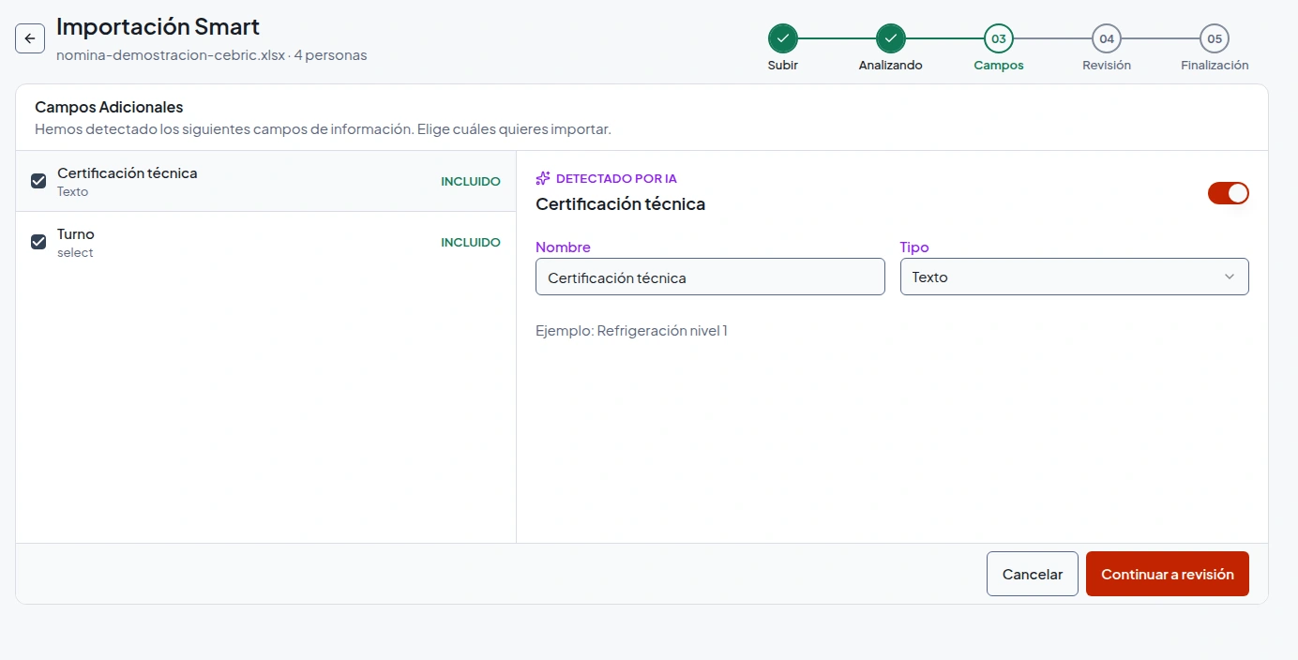Click Continuar a revisión button
The image size is (1298, 660).
click(1168, 574)
